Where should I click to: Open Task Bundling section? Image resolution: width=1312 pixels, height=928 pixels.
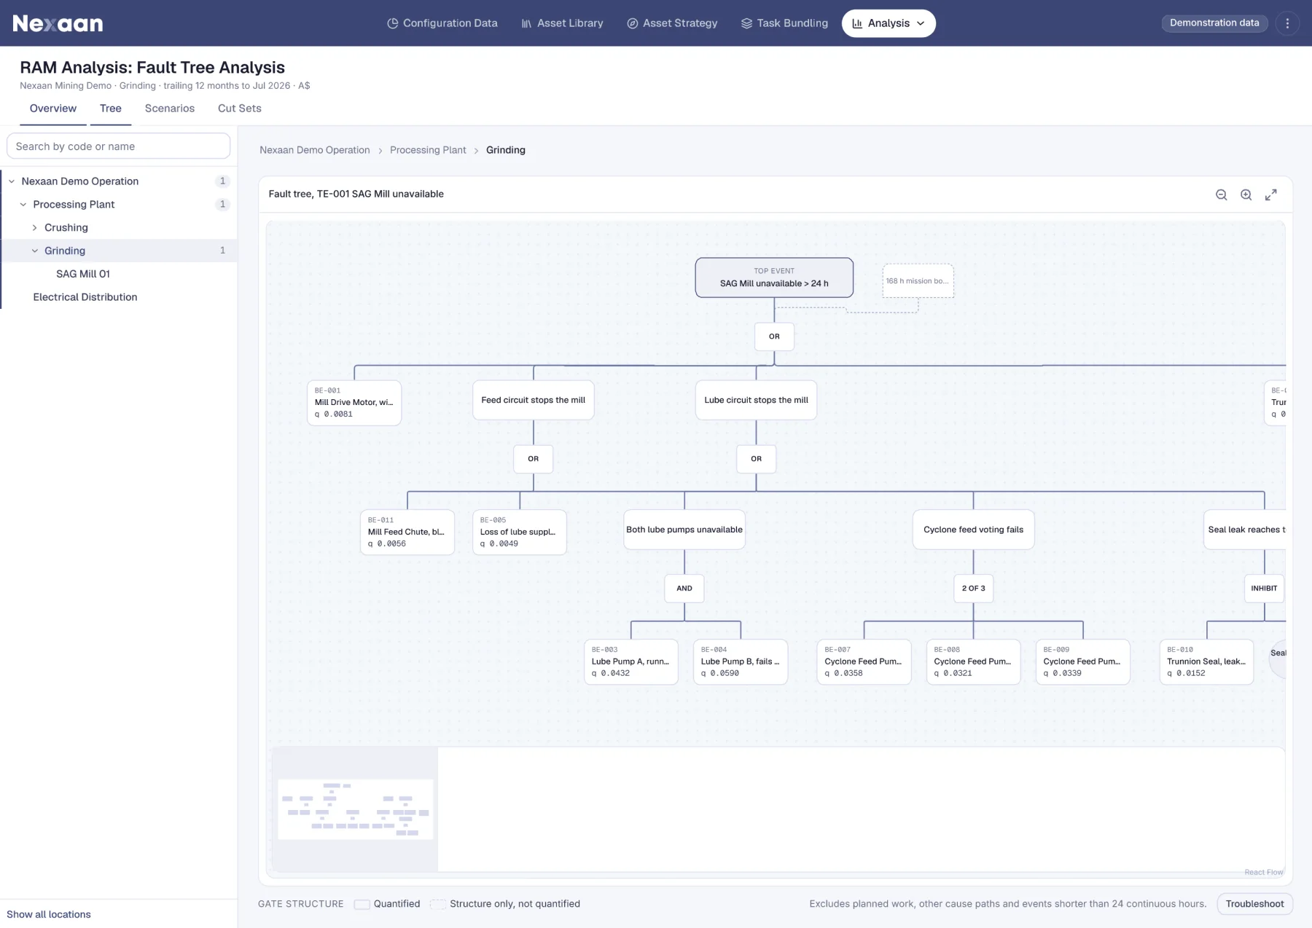[784, 23]
